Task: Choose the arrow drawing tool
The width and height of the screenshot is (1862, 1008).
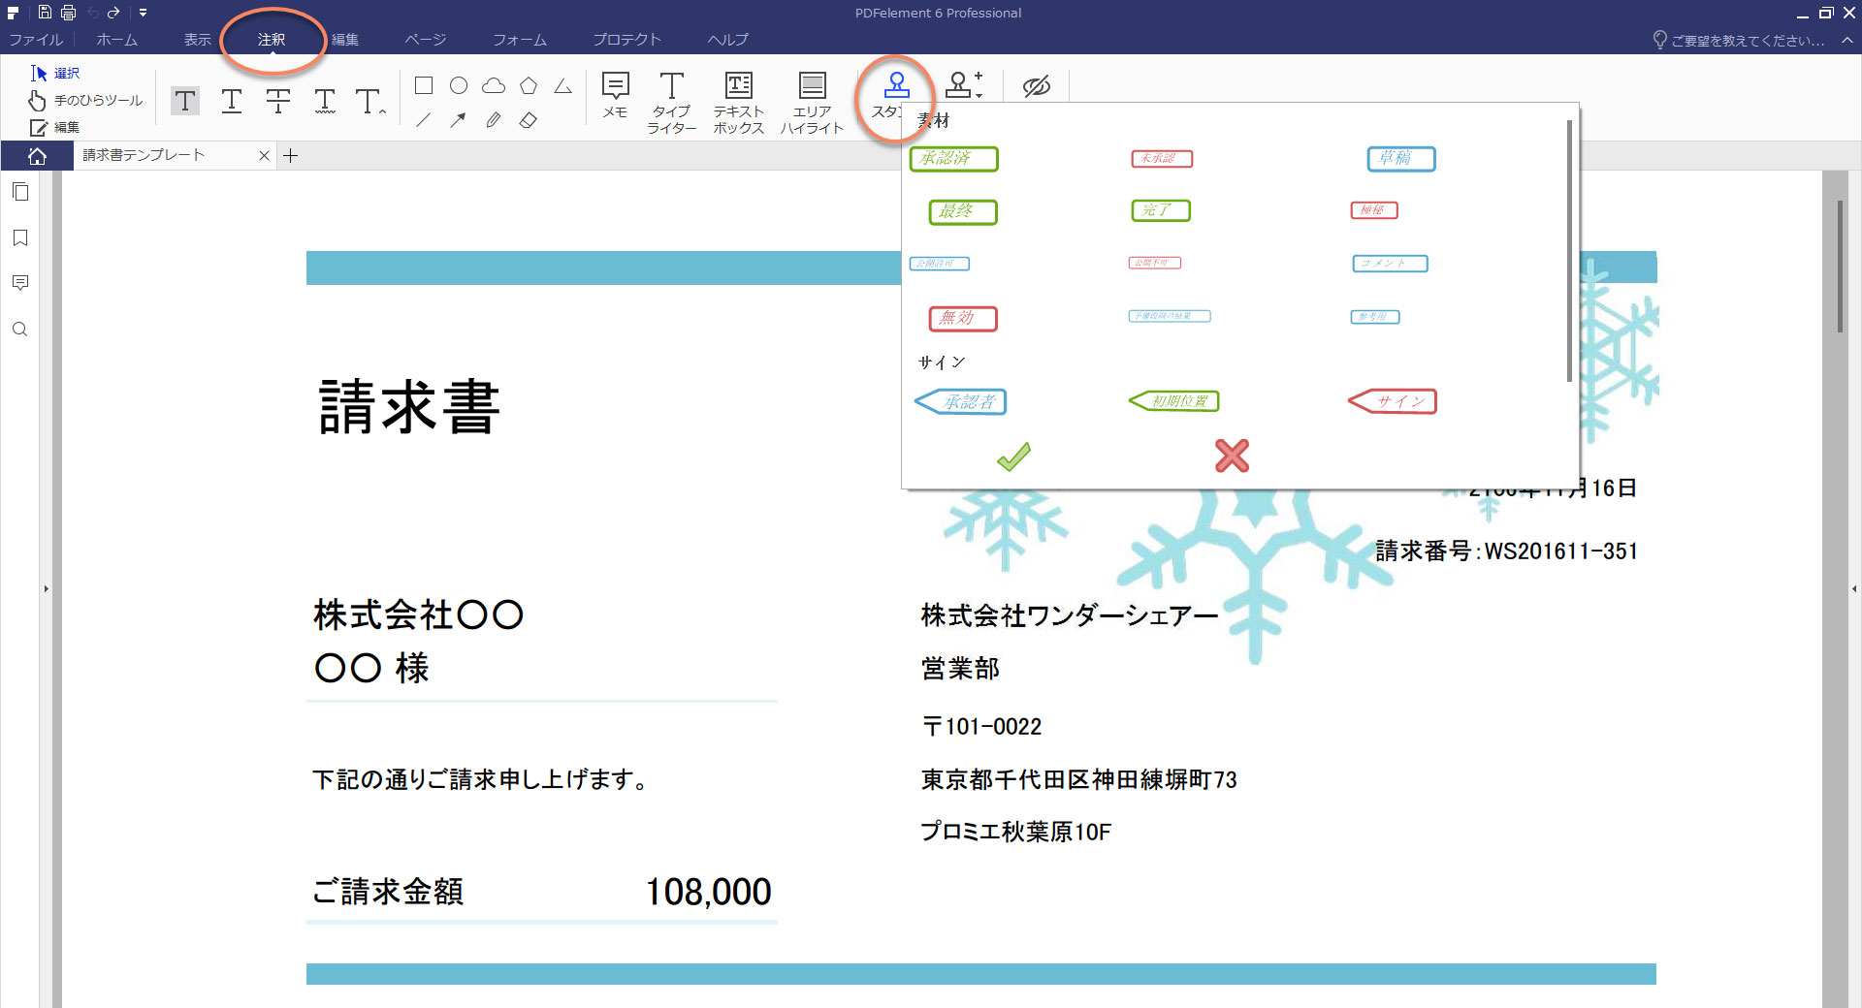Action: point(459,120)
